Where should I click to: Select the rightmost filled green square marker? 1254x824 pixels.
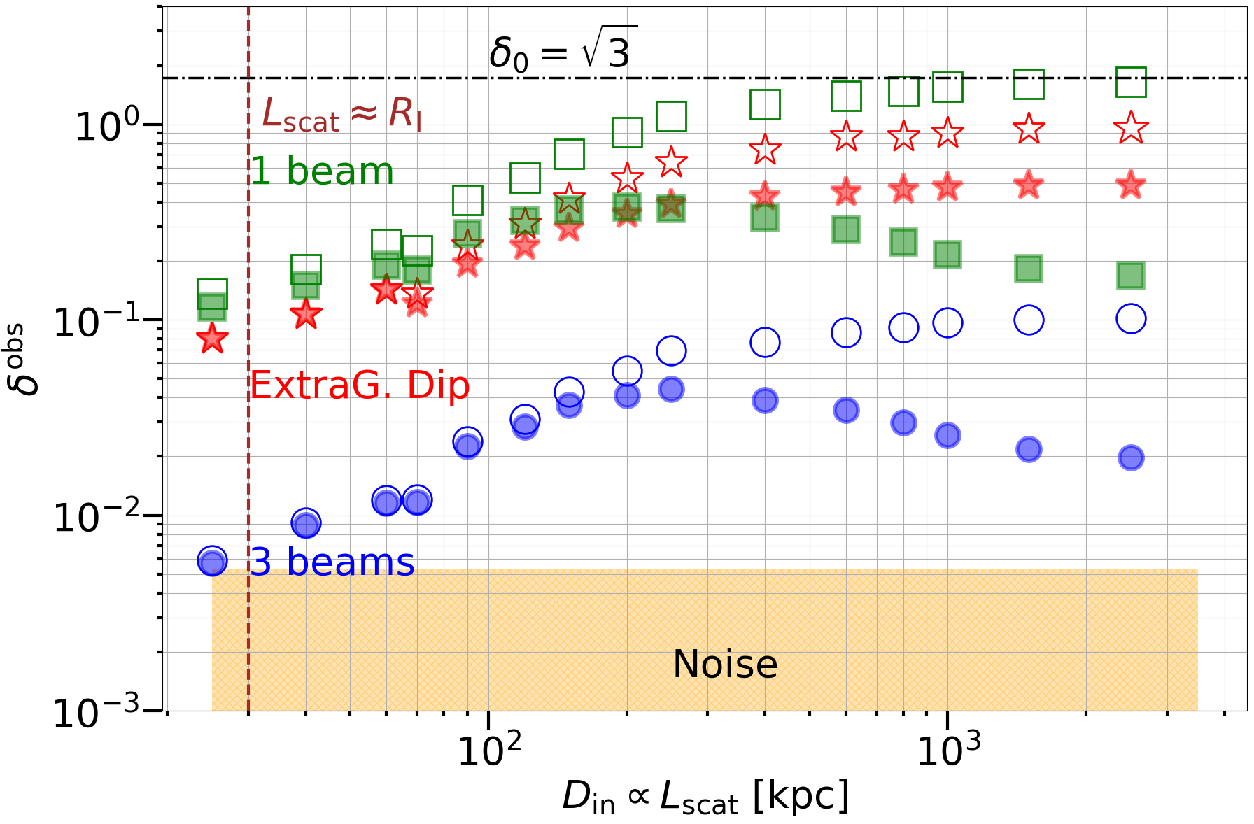[x=1131, y=276]
